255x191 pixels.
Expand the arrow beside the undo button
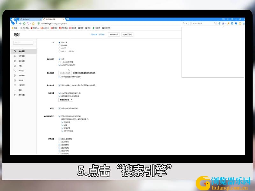pyautogui.click(x=30, y=24)
